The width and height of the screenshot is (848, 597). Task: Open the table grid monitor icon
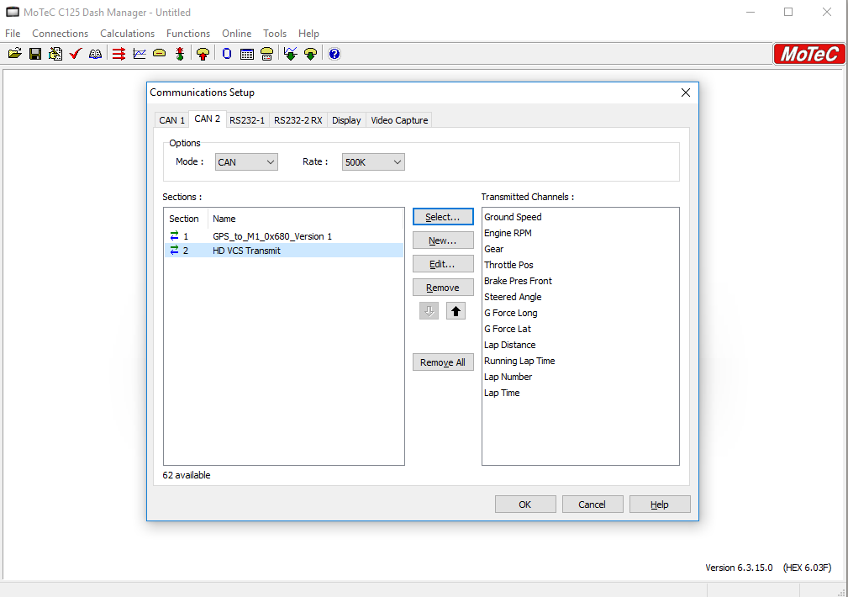tap(247, 54)
